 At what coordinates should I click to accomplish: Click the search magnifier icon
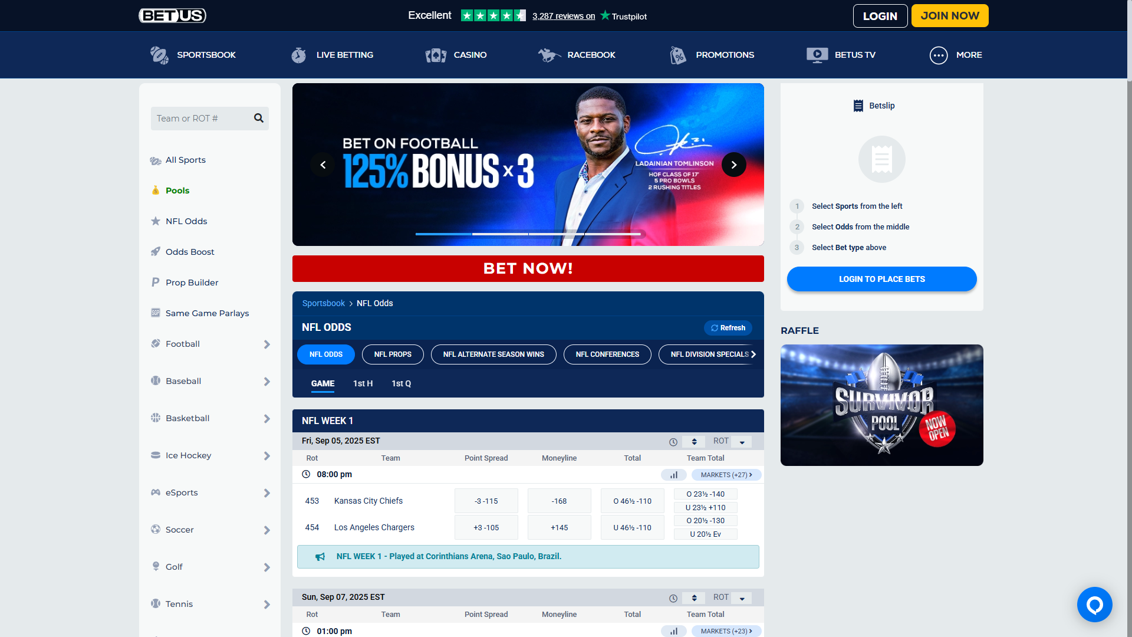[258, 118]
